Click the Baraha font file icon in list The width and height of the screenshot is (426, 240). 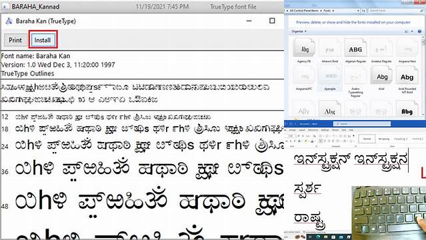(x=5, y=7)
